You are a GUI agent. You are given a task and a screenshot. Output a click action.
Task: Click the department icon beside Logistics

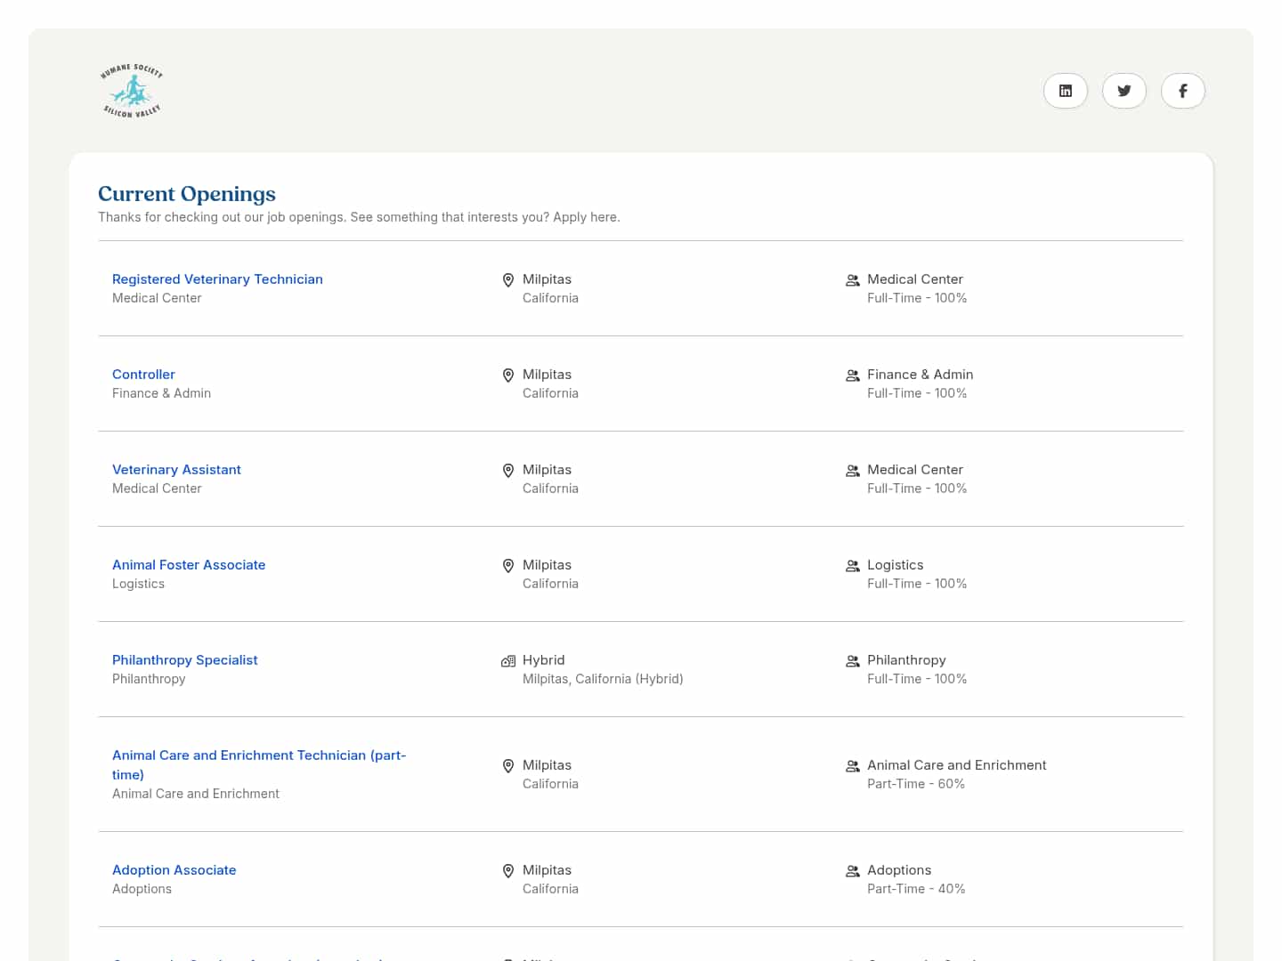tap(852, 566)
